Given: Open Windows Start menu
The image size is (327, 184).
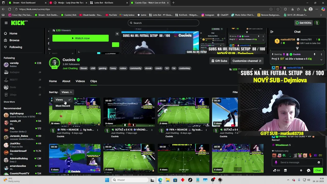Looking at the screenshot, I should tap(107, 180).
